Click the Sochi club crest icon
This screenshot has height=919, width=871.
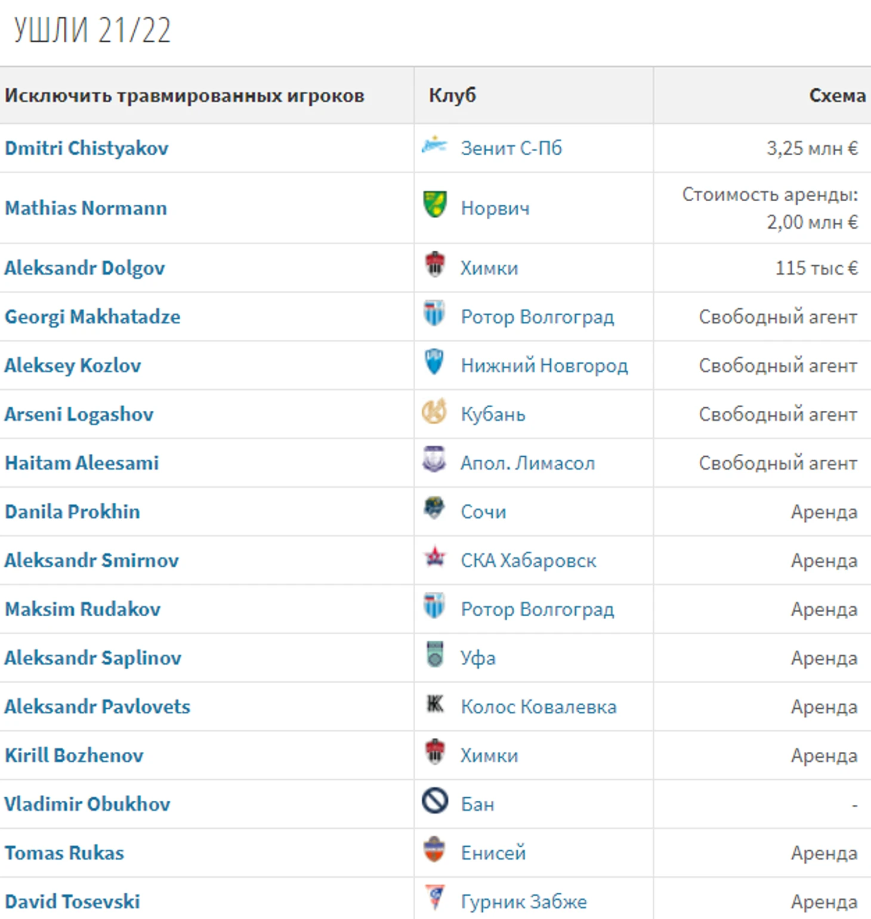click(434, 509)
